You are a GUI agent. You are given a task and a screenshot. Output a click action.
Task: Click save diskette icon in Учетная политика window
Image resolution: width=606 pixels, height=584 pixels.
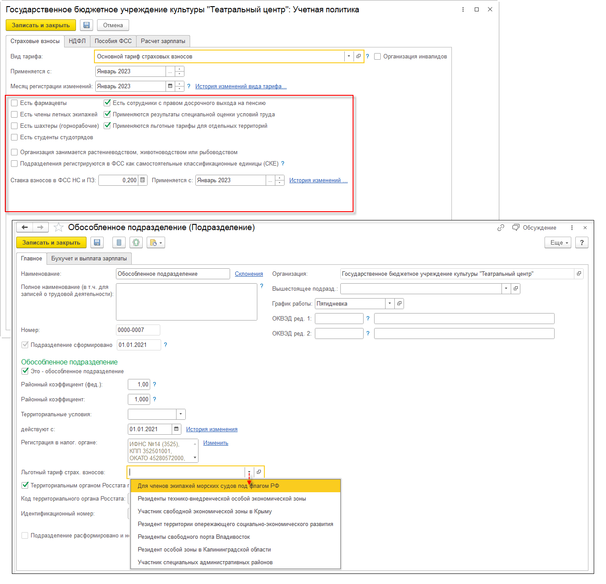point(87,25)
